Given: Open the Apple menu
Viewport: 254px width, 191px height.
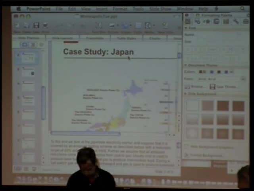Looking at the screenshot, I should tap(19, 9).
